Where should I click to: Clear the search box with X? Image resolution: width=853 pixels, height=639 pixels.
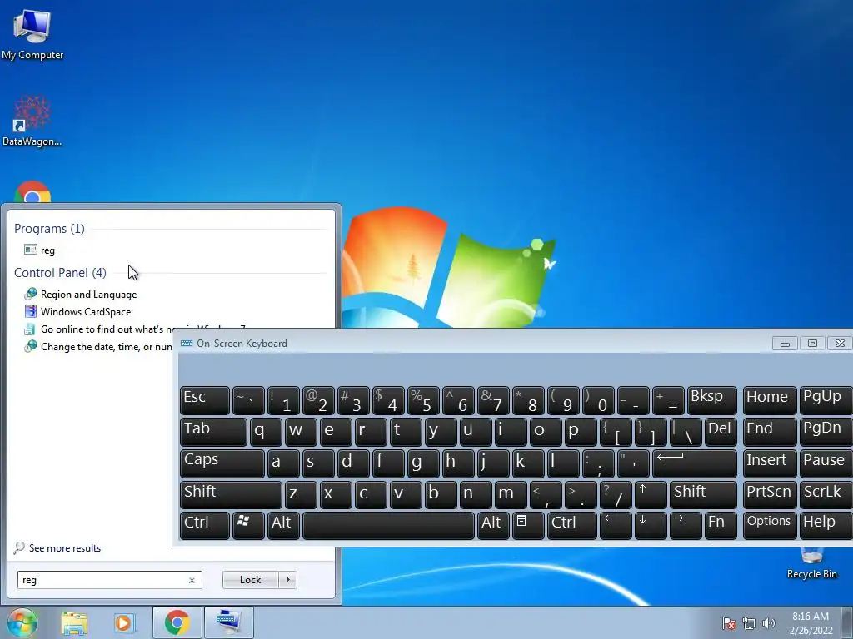(192, 580)
